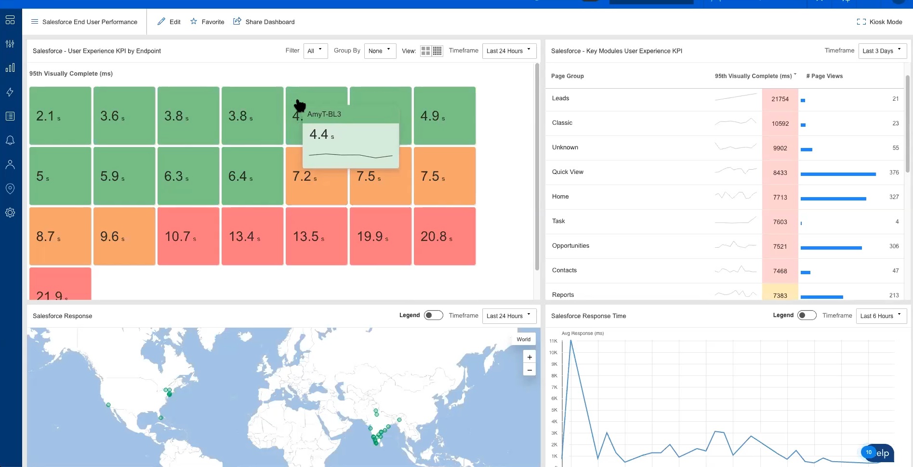913x467 pixels.
Task: Switch to small grid view icon
Action: (x=437, y=51)
